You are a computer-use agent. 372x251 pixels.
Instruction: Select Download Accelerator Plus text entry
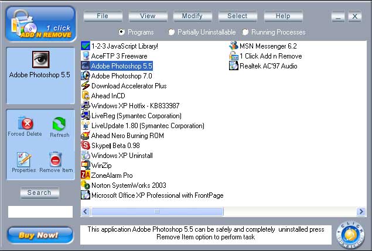[129, 86]
